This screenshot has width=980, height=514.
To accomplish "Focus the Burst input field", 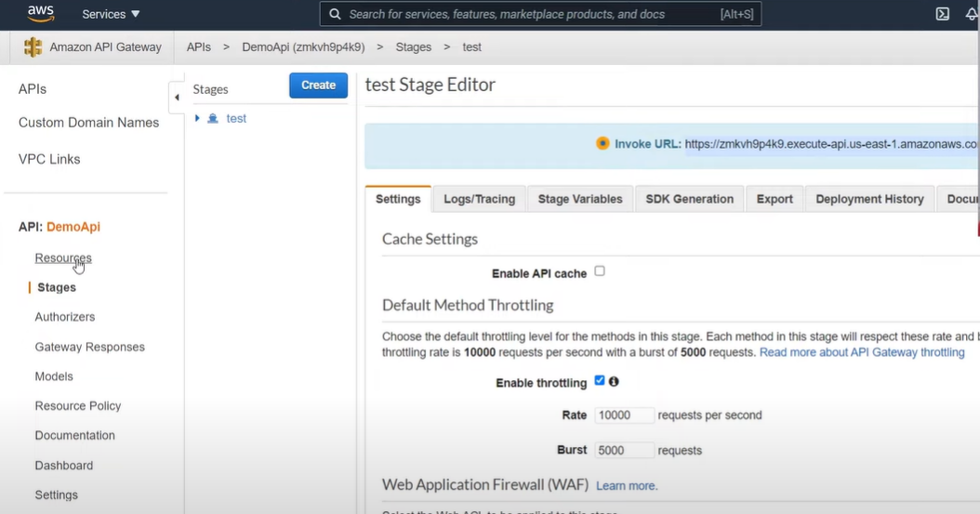I will 624,450.
